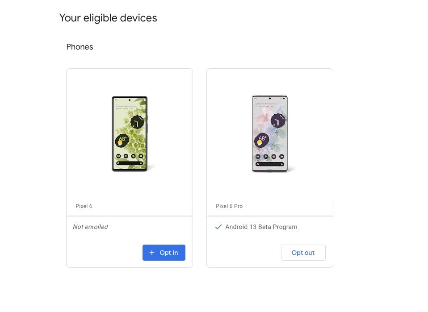This screenshot has width=428, height=312.
Task: Select the white Pixel 6 Pro phone image
Action: 270,133
